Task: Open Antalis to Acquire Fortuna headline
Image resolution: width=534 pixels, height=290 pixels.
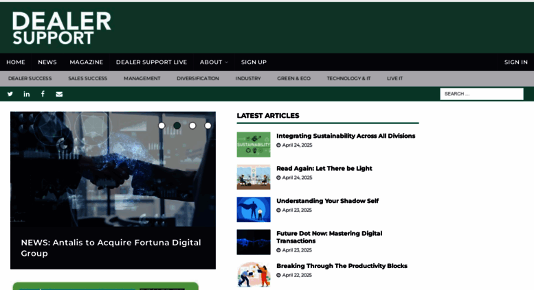Action: point(111,248)
